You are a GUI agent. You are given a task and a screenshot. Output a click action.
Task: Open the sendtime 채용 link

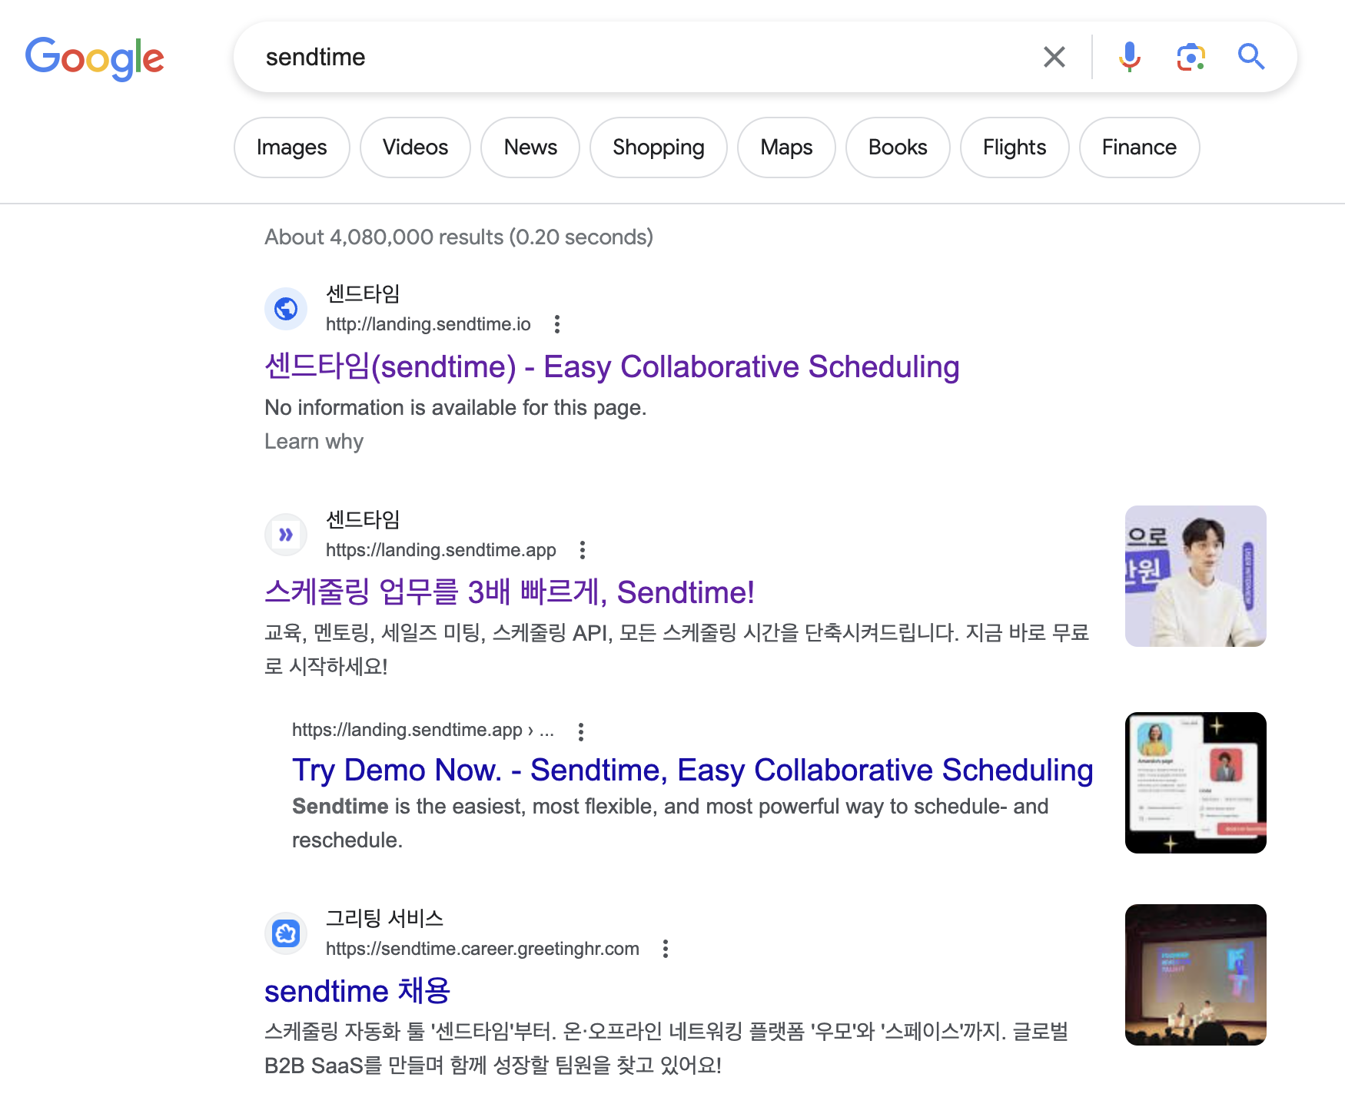pos(357,991)
